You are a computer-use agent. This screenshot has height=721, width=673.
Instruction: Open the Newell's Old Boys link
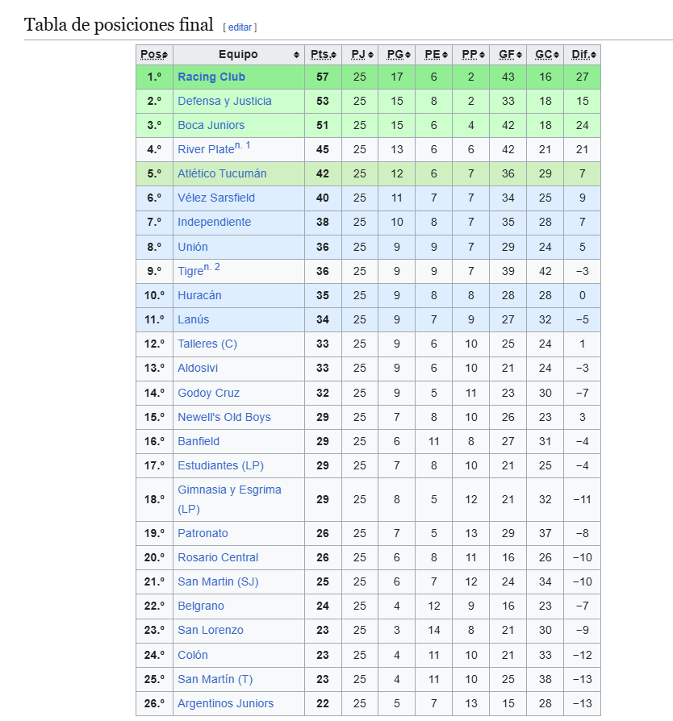click(x=224, y=417)
